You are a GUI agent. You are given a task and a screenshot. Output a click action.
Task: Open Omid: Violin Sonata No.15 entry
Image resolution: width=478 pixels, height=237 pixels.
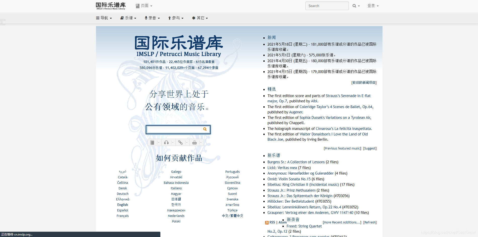point(289,179)
